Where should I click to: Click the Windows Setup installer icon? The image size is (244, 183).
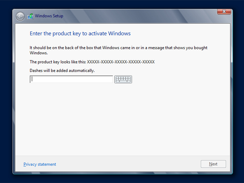click(30, 16)
